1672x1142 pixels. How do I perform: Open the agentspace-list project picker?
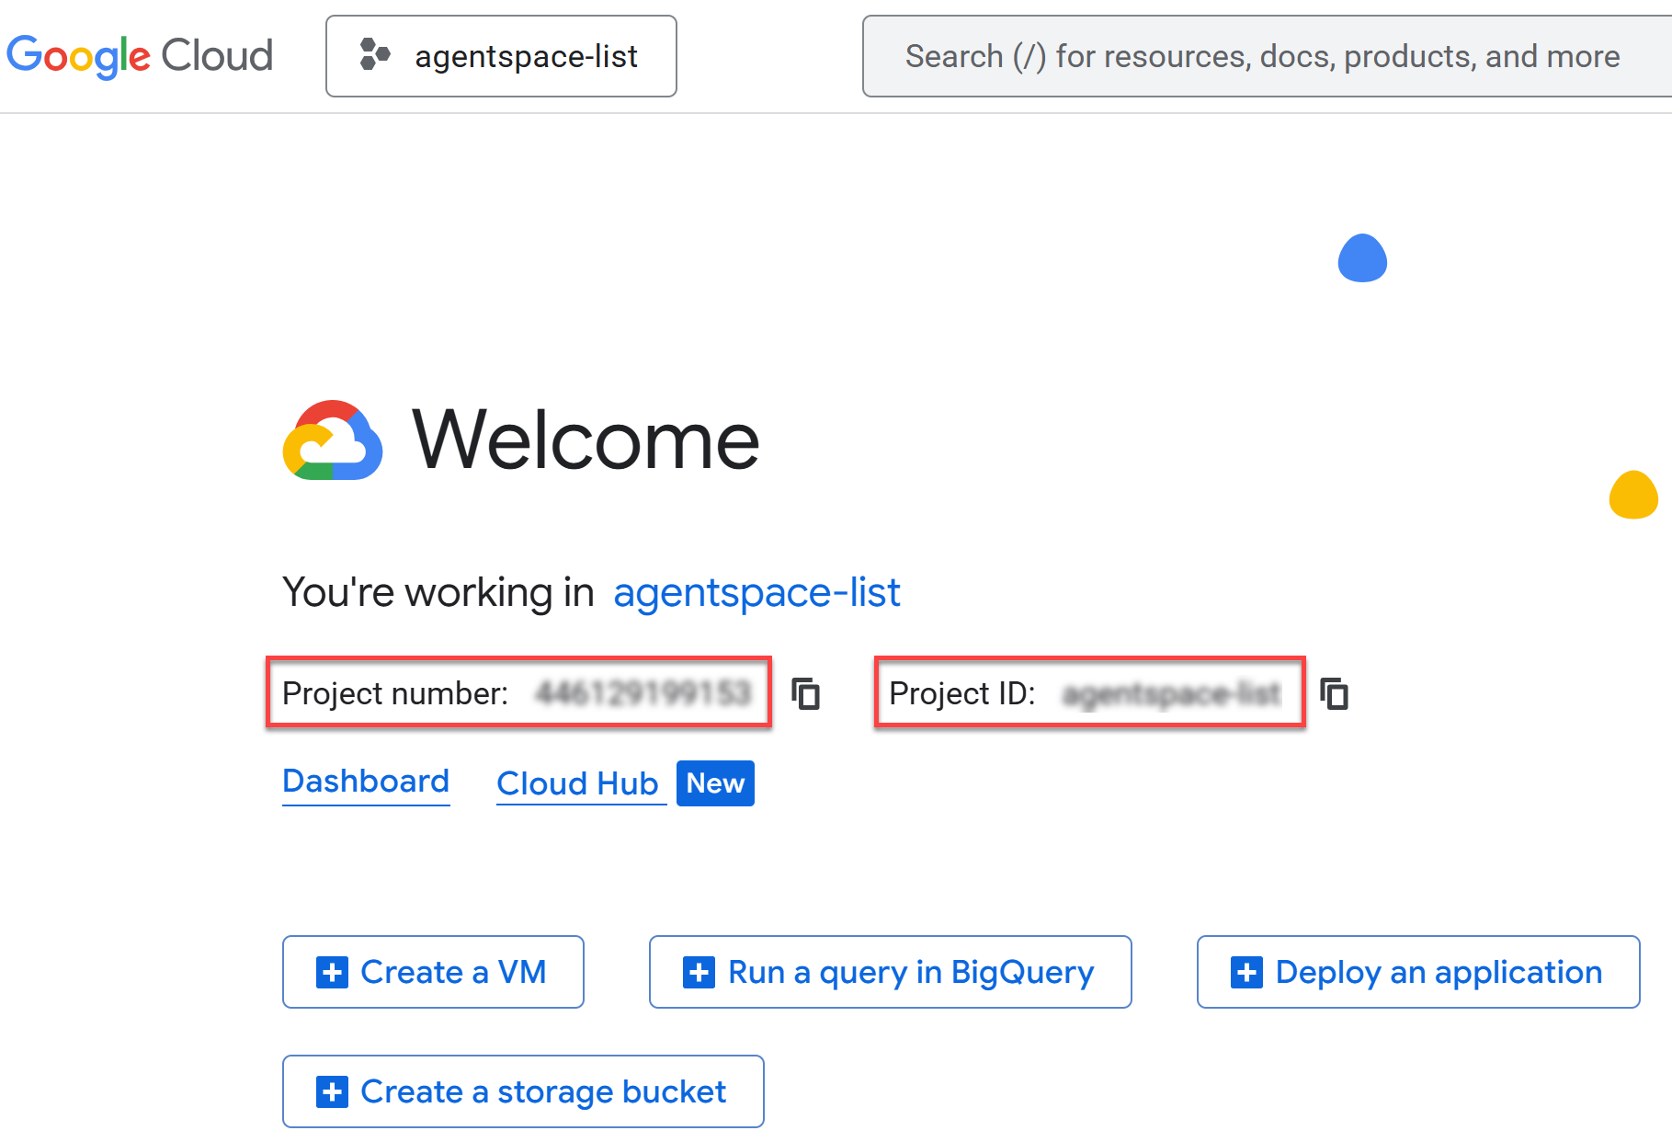(x=501, y=56)
